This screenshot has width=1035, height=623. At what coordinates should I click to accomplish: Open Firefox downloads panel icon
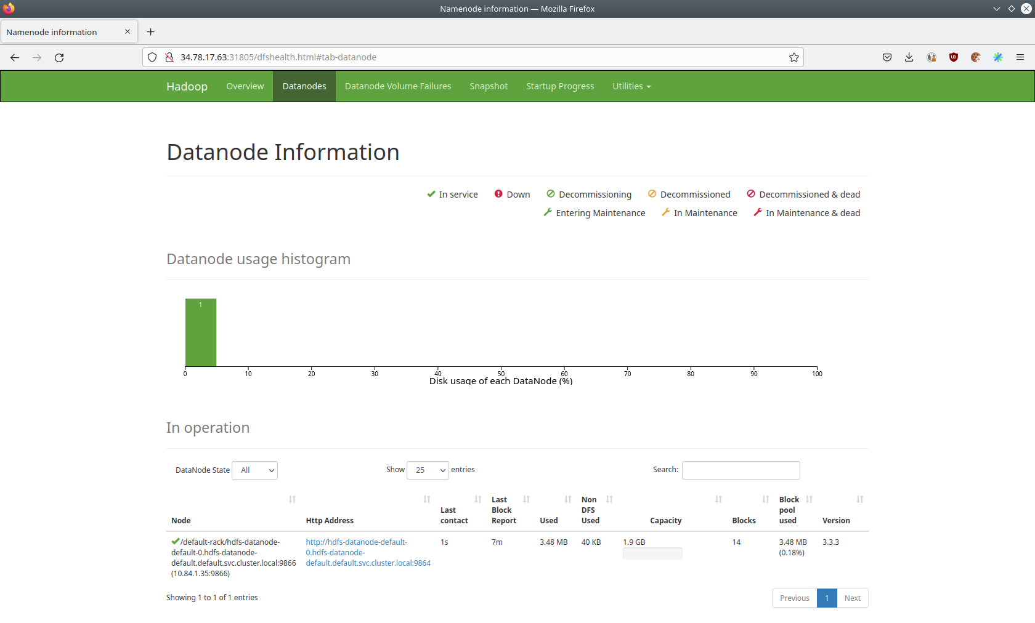coord(909,57)
